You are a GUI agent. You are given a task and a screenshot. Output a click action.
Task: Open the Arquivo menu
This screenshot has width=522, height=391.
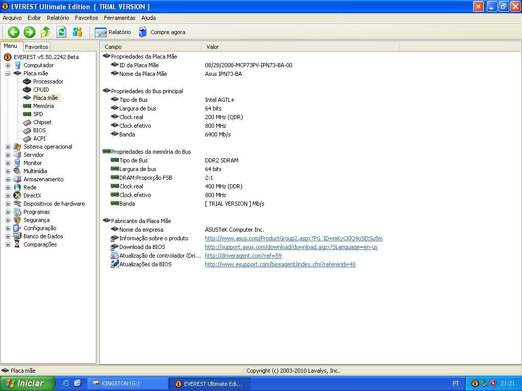12,18
